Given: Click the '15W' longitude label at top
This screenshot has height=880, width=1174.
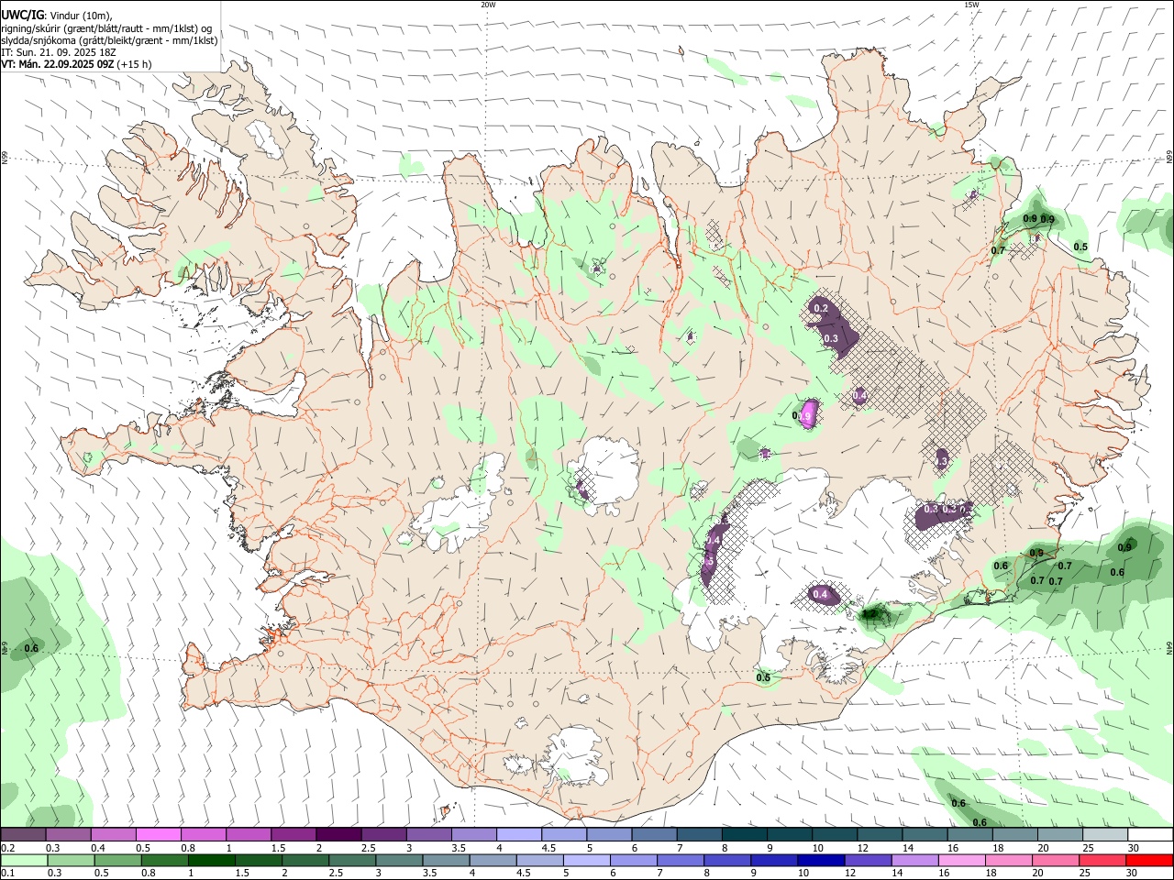Looking at the screenshot, I should click(971, 5).
